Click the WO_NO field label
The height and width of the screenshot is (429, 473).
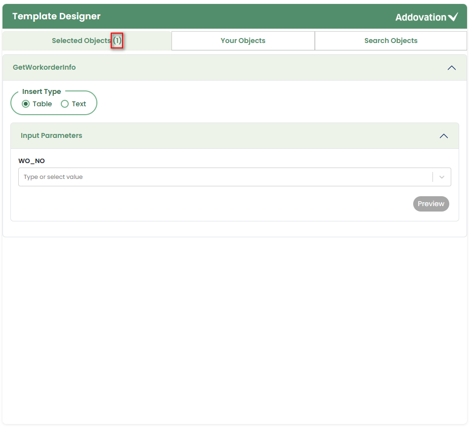tap(32, 161)
